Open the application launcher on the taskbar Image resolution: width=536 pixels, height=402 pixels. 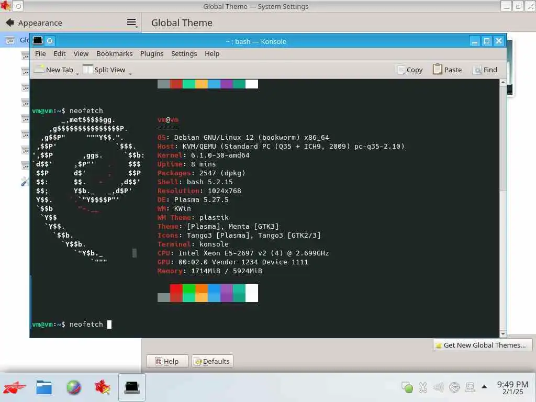point(14,387)
